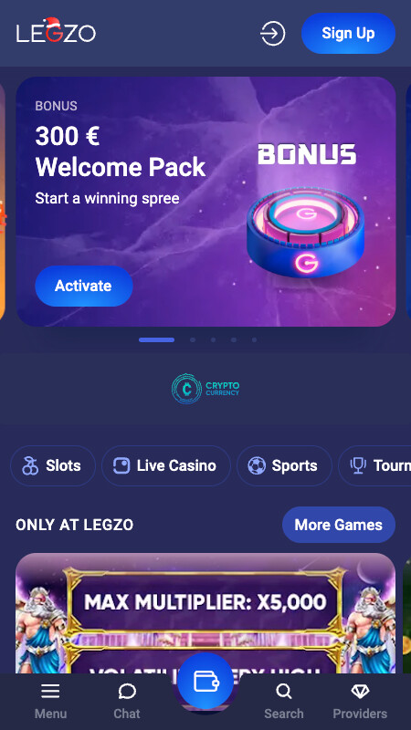
Task: Select the Sports category tab
Action: tap(284, 465)
